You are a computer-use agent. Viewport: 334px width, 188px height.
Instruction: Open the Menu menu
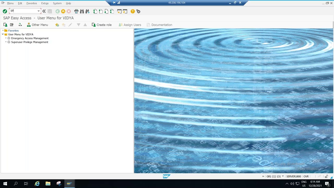coord(10,3)
